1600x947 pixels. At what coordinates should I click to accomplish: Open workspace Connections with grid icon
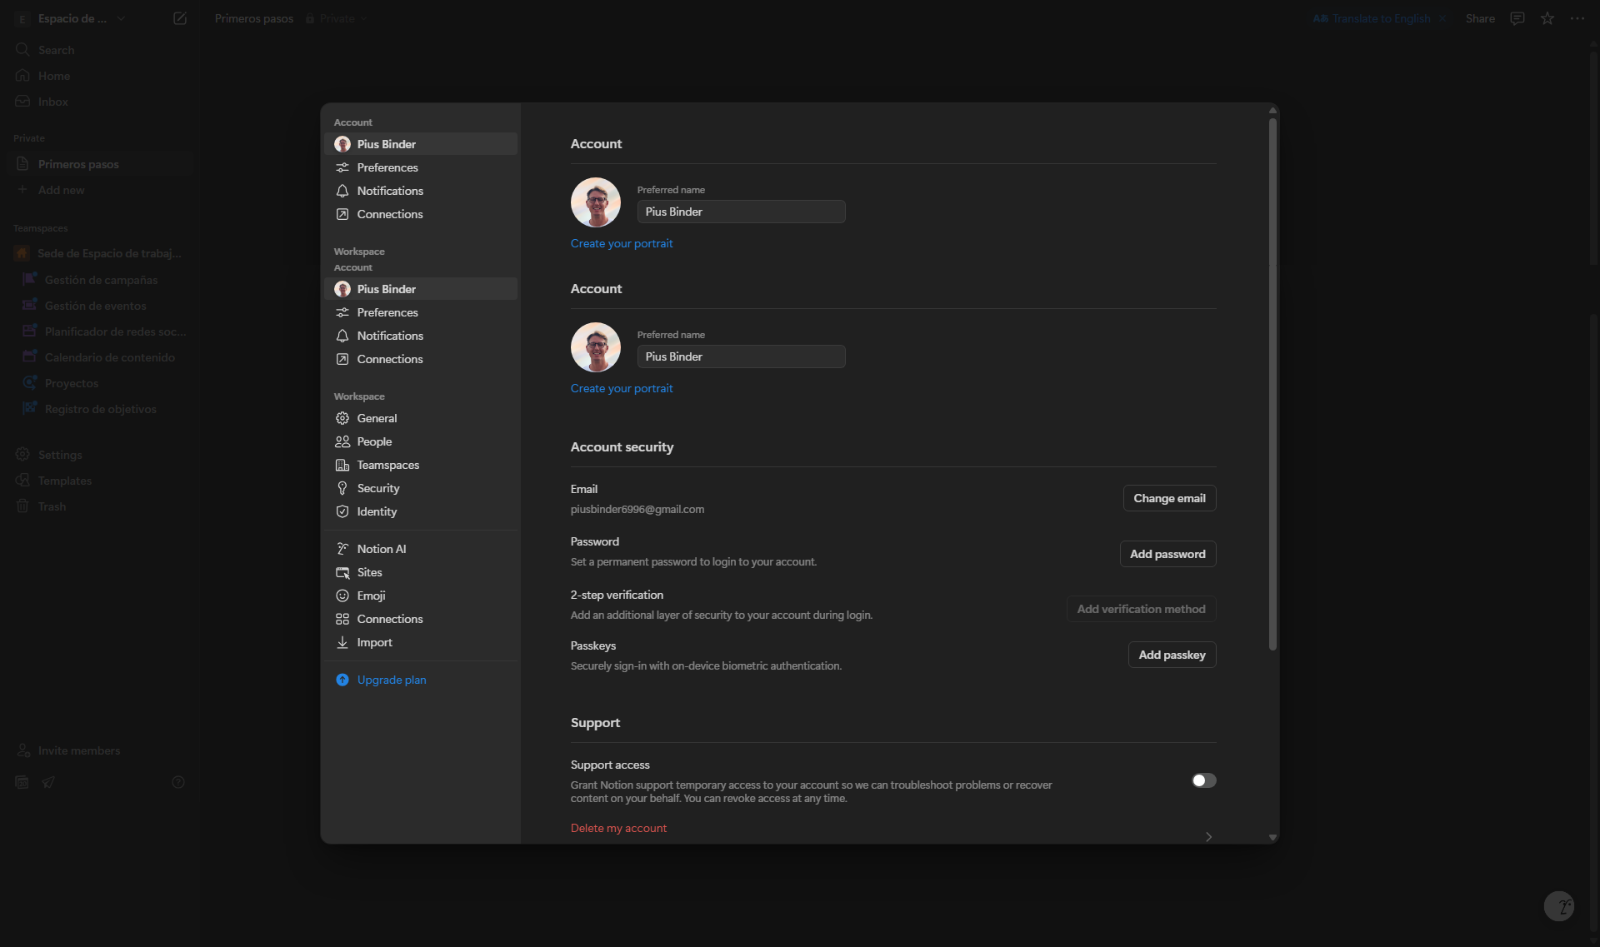[421, 619]
